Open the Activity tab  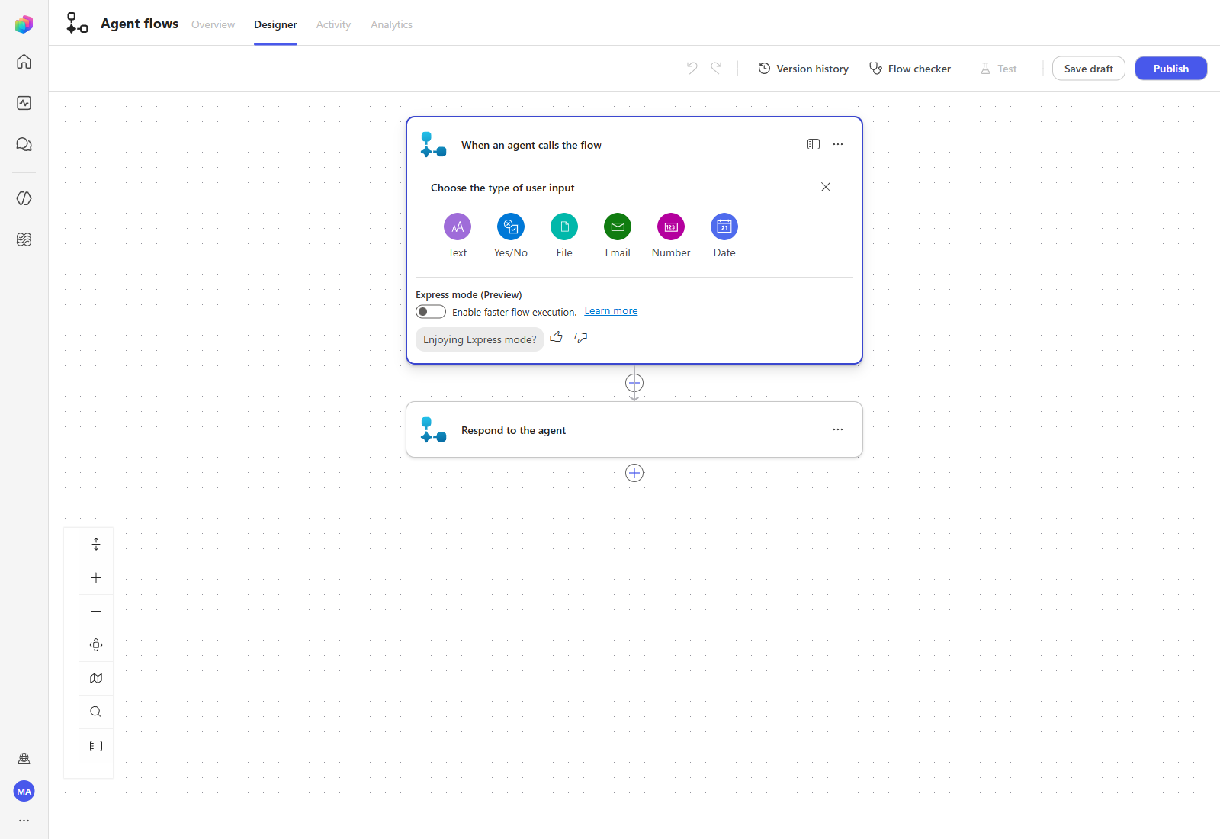tap(333, 24)
